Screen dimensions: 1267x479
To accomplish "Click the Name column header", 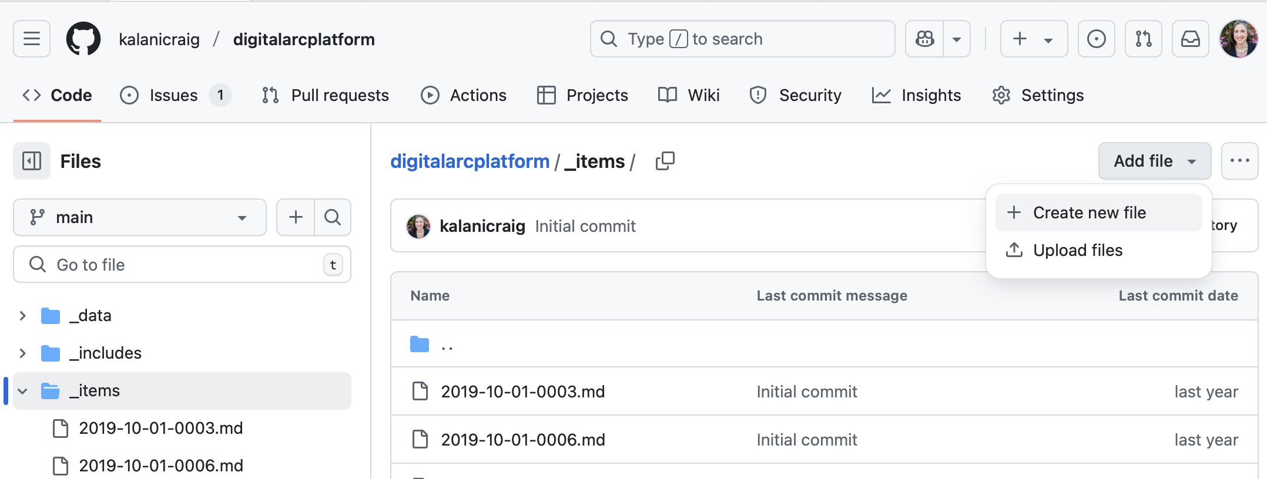I will pos(430,296).
